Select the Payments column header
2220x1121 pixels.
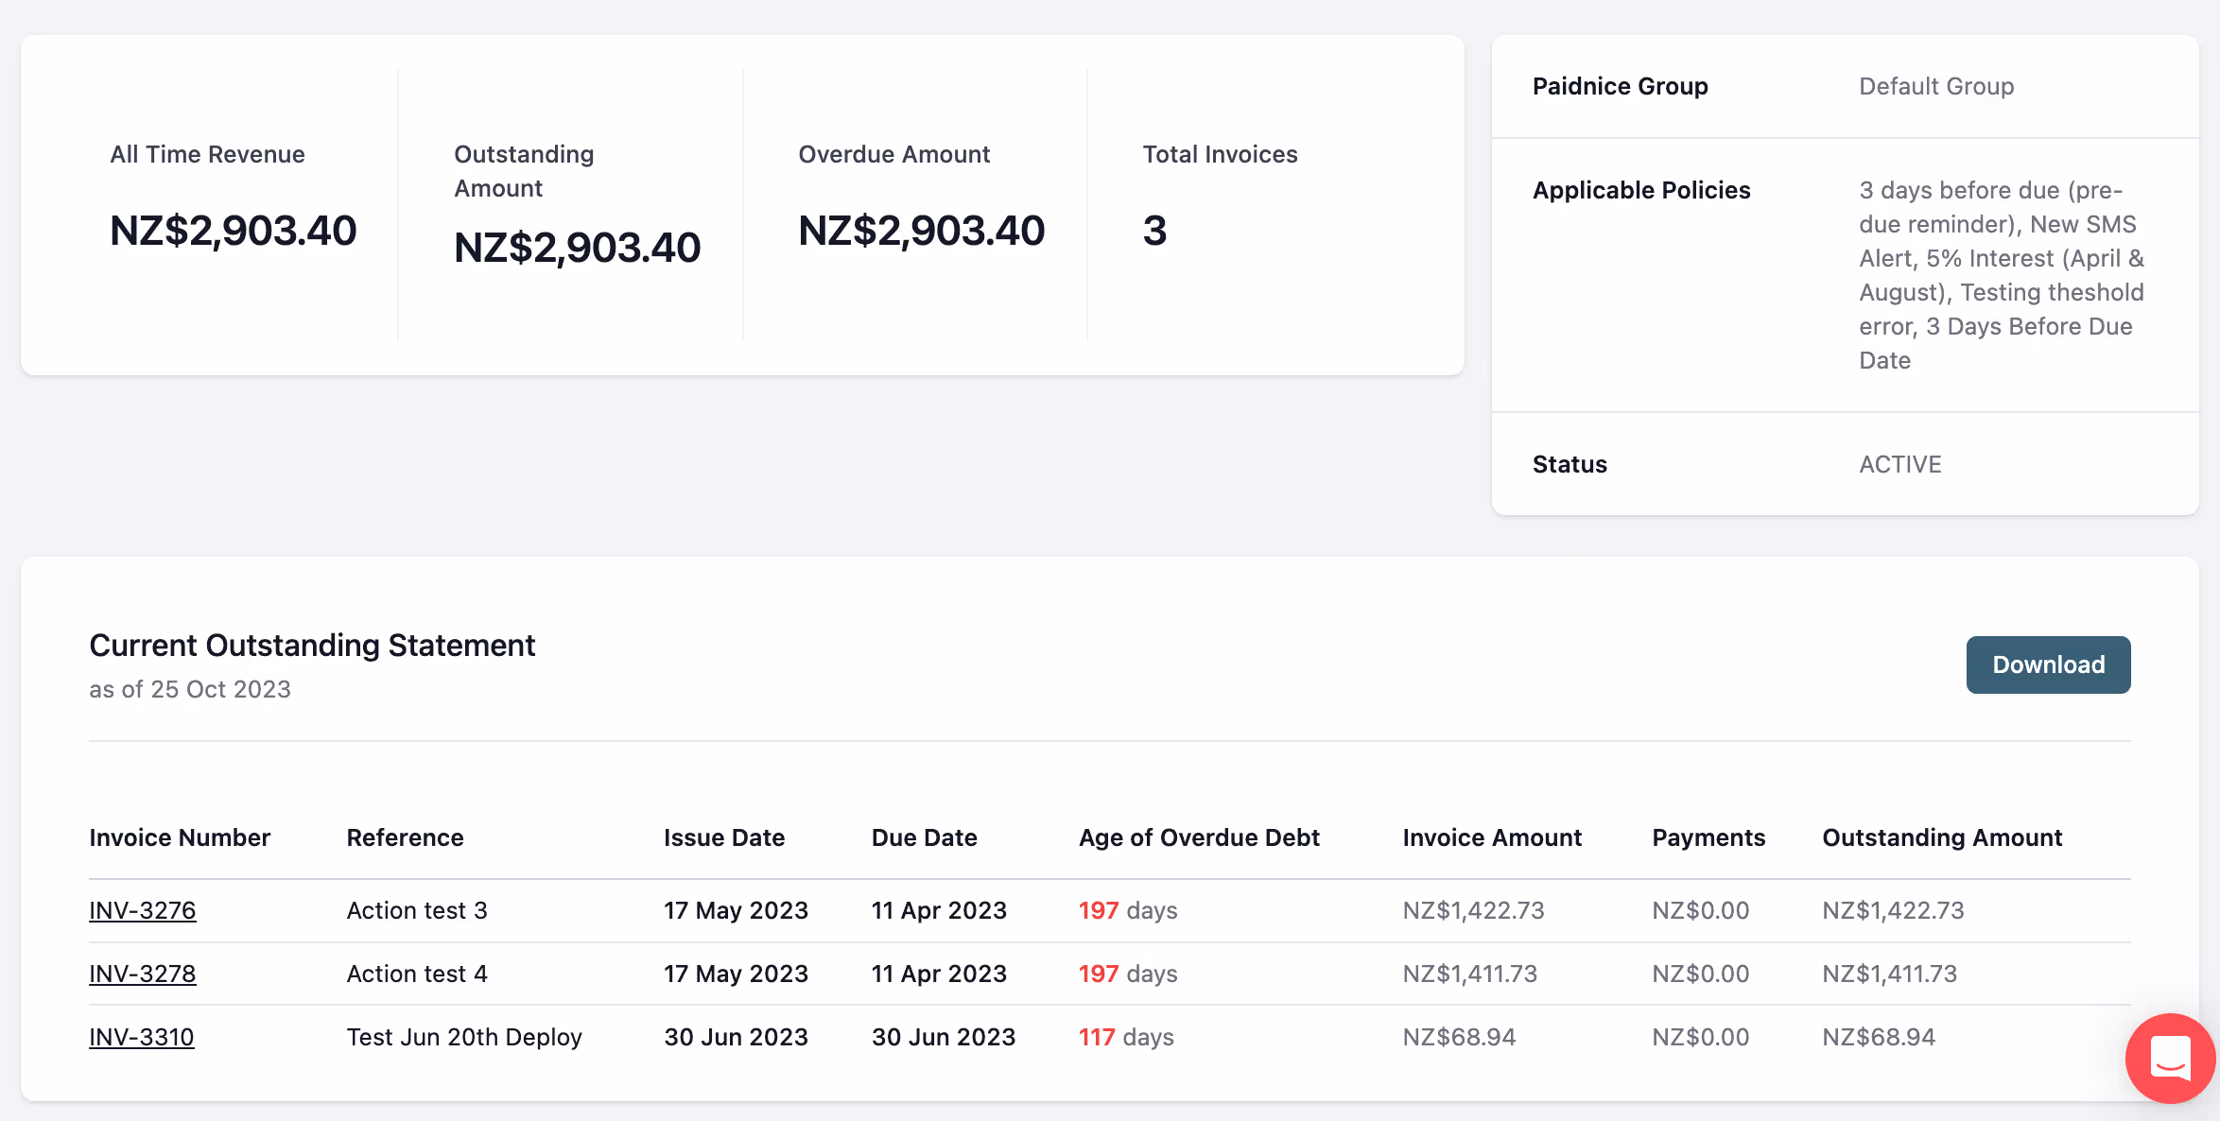coord(1708,837)
